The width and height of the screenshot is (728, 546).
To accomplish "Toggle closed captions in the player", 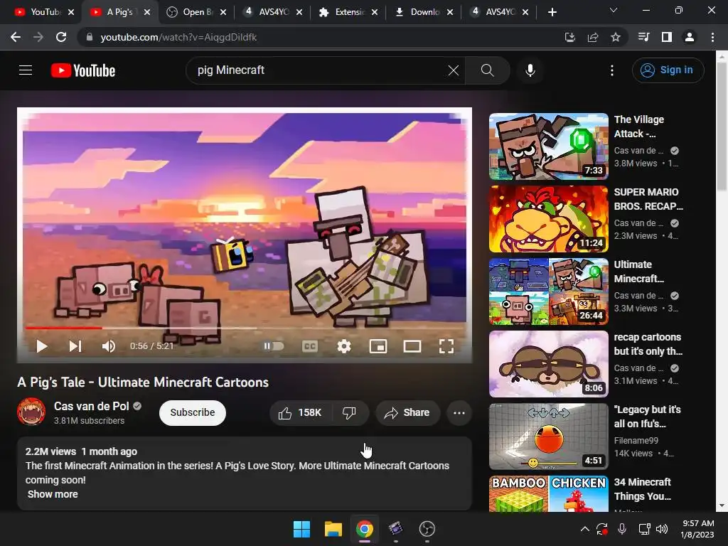I will pyautogui.click(x=310, y=346).
